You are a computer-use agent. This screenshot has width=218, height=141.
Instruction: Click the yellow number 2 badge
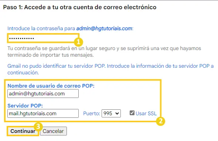pos(161,121)
